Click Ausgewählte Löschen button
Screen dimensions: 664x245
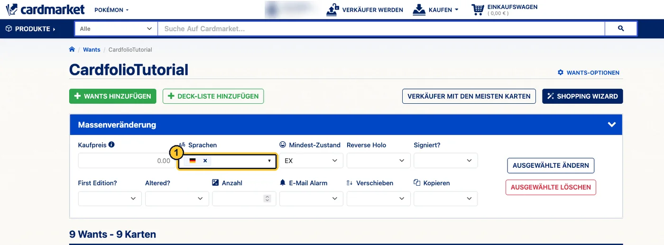click(x=551, y=187)
